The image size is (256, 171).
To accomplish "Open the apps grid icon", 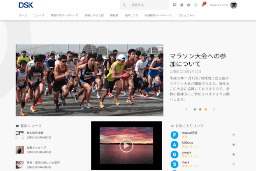I will 196,5.
